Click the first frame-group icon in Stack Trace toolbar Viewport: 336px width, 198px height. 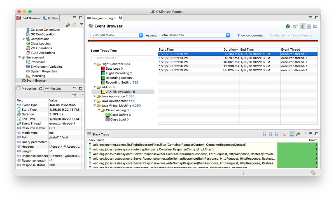coord(265,134)
